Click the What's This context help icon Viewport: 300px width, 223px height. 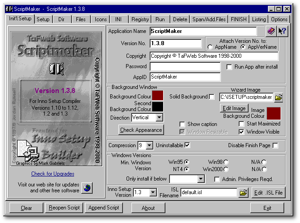(x=282, y=31)
